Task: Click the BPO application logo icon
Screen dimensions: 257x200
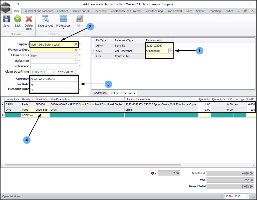Action: tap(5, 7)
